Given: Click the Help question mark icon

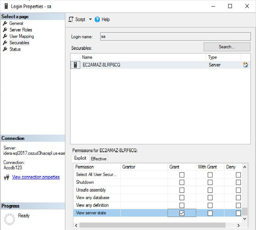Looking at the screenshot, I should coord(97,19).
